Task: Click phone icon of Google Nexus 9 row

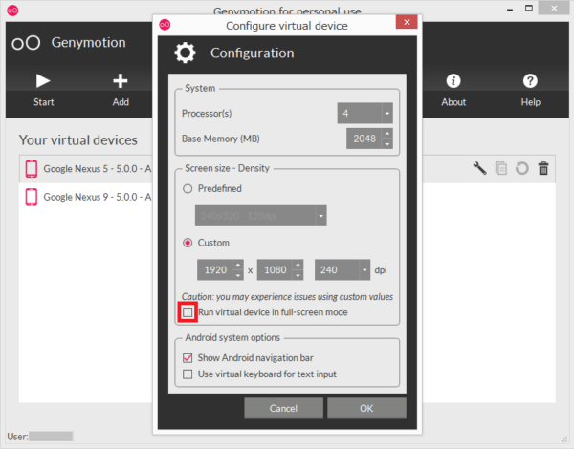Action: 32,197
